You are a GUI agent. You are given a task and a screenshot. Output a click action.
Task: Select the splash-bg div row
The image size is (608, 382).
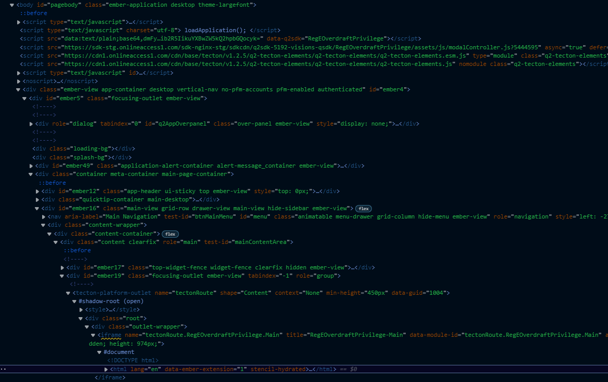pos(82,157)
